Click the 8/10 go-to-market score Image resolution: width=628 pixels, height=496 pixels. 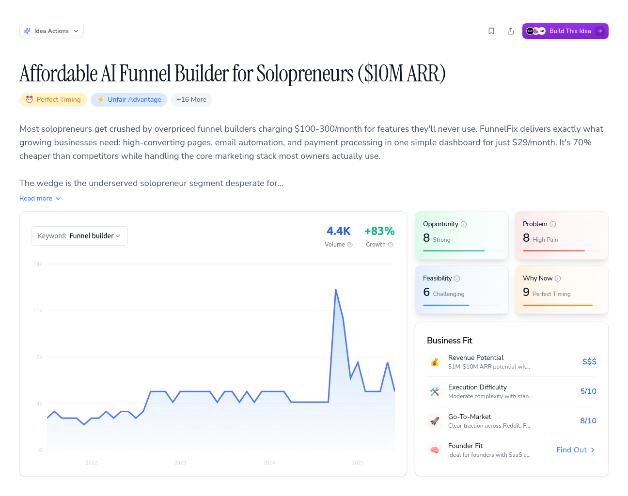coord(588,421)
